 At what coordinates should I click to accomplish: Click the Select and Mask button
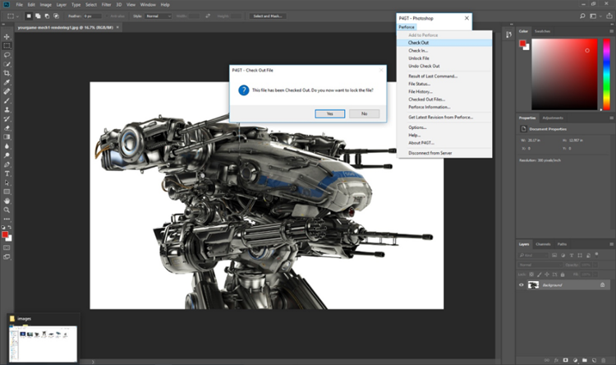click(x=268, y=16)
